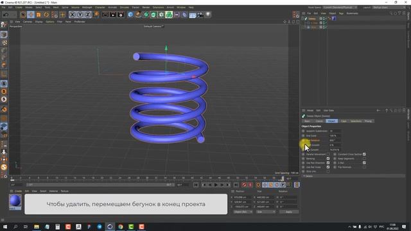Open the attribute manager Mode menu
The width and height of the screenshot is (411, 231).
pyautogui.click(x=310, y=110)
